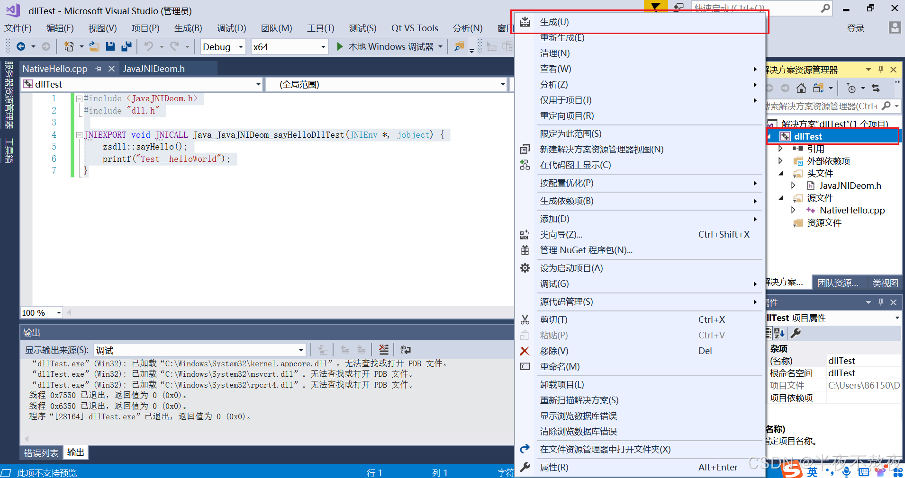Click the Undo arrow icon
905x478 pixels.
pyautogui.click(x=149, y=46)
